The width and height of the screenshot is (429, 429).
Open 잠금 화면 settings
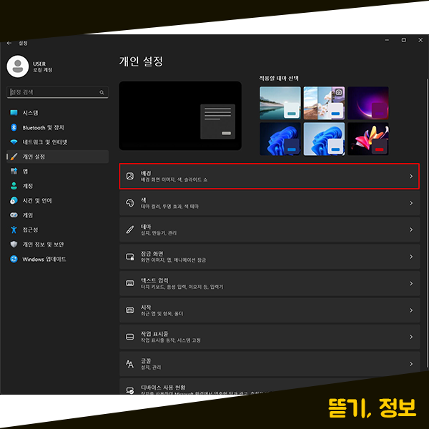270,257
